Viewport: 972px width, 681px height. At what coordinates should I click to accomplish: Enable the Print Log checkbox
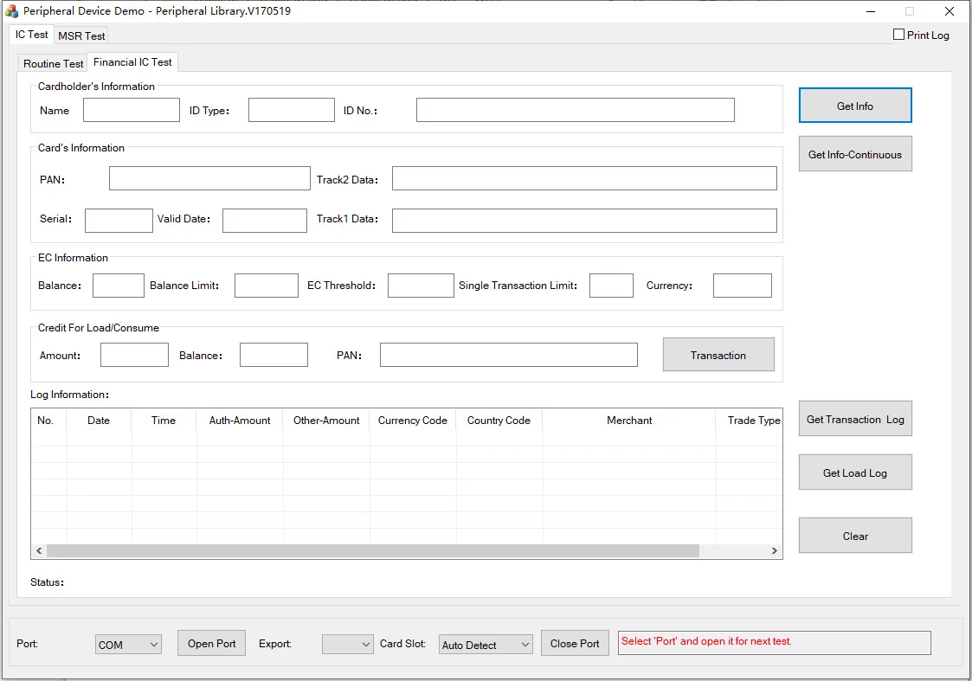tap(899, 35)
